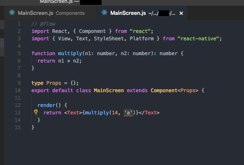The width and height of the screenshot is (244, 165).
Task: Click the 'return n1 * n2;' statement
Action: pos(59,61)
